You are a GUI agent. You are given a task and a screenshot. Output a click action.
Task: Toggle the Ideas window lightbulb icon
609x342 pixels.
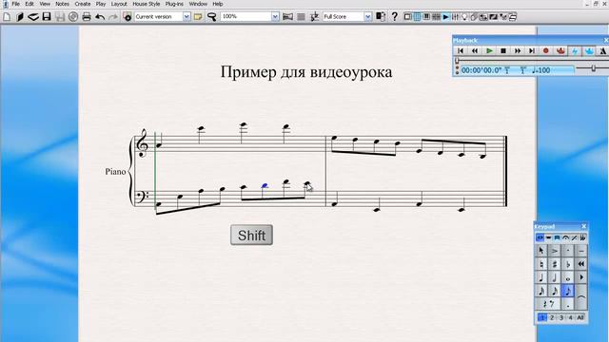pos(464,17)
